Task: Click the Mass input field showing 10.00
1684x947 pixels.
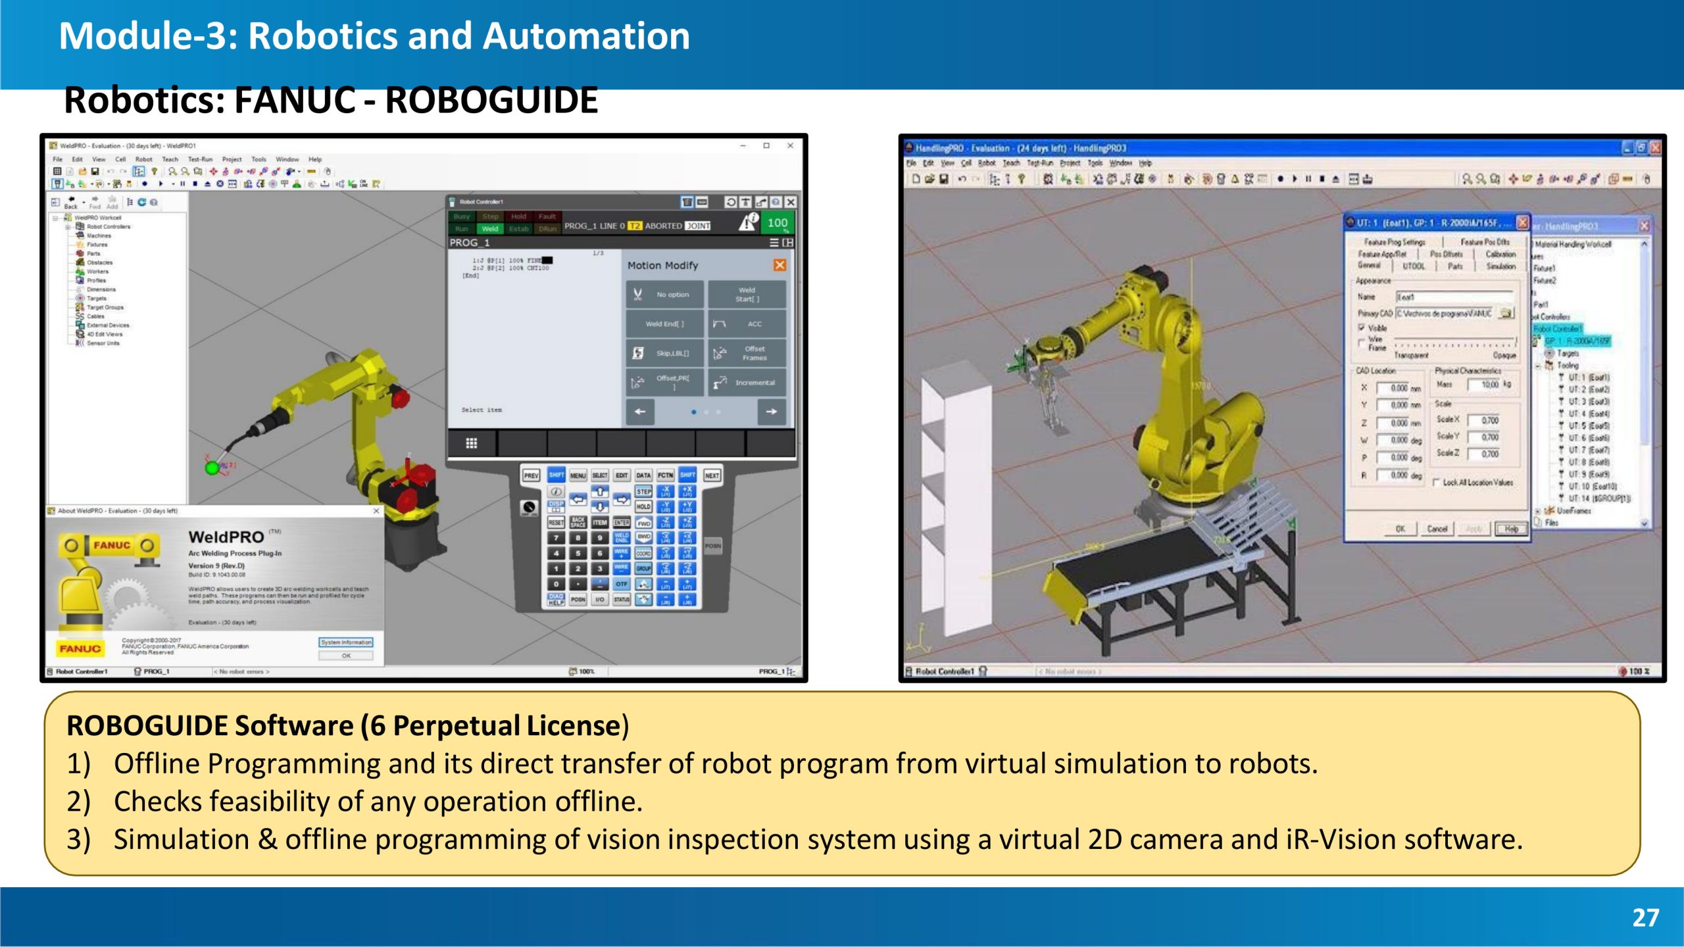Action: 1482,384
